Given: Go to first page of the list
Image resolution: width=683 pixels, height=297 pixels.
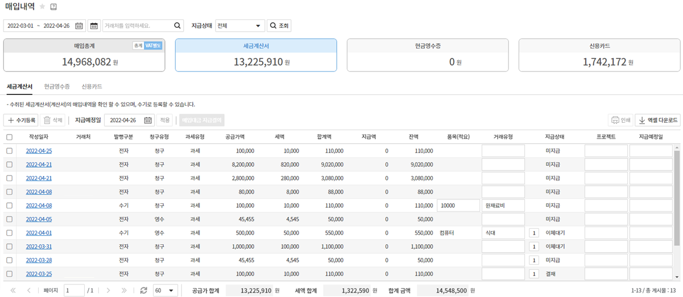Looking at the screenshot, I should (x=12, y=290).
